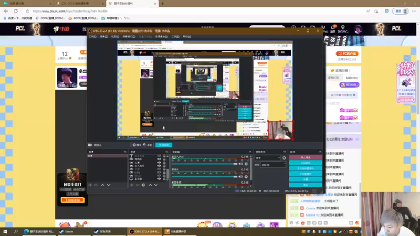This screenshot has width=420, height=236.
Task: Move scene up with arrow icon
Action: tap(102, 185)
